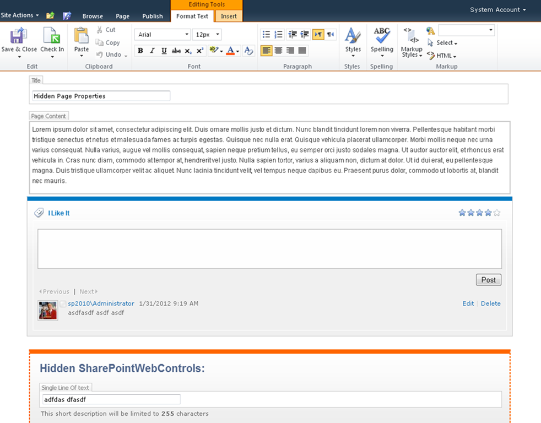541x423 pixels.
Task: Click the Hidden Page Properties title field
Action: point(101,96)
